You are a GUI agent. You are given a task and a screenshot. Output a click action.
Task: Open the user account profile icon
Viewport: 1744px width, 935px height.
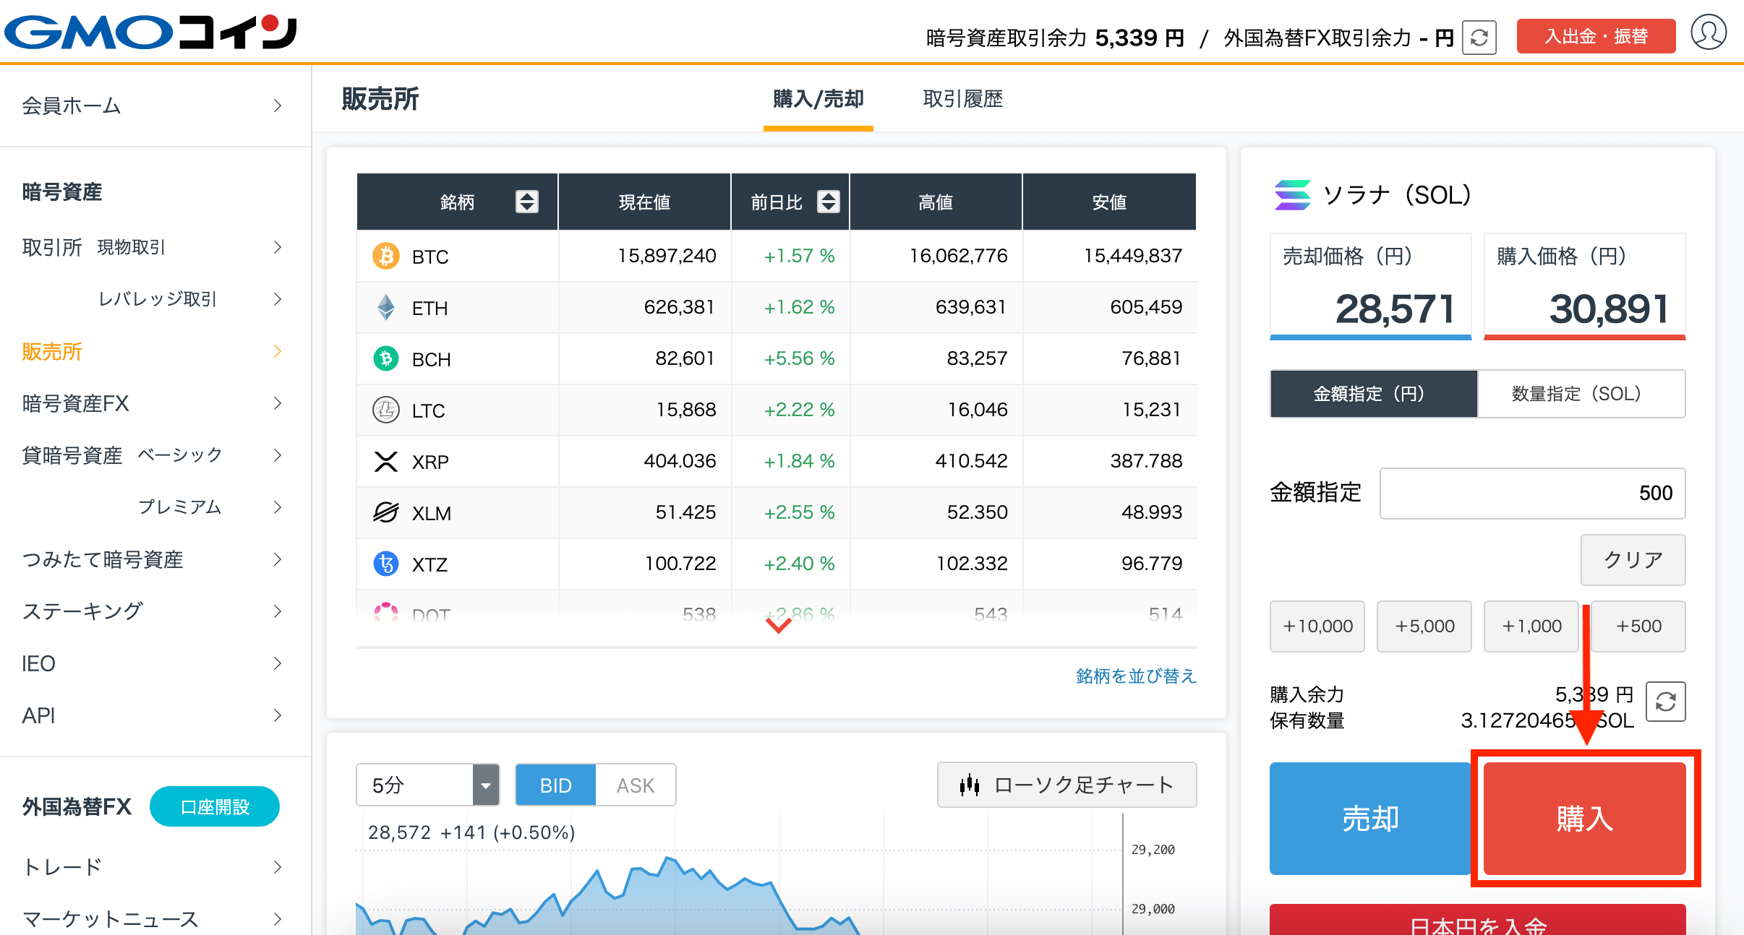tap(1709, 33)
